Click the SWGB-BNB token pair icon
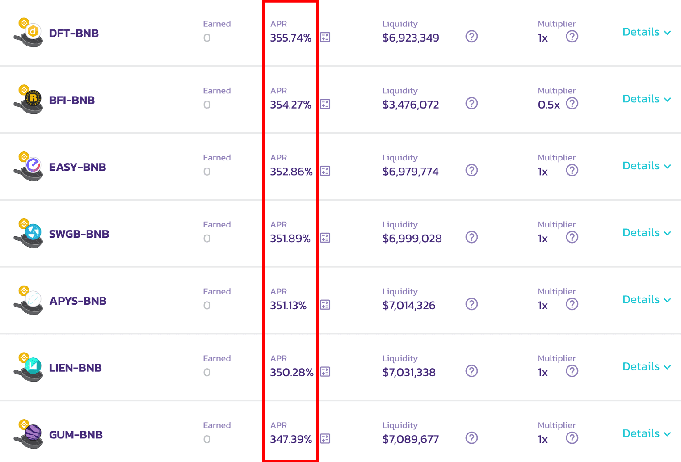This screenshot has width=681, height=462. [x=29, y=234]
